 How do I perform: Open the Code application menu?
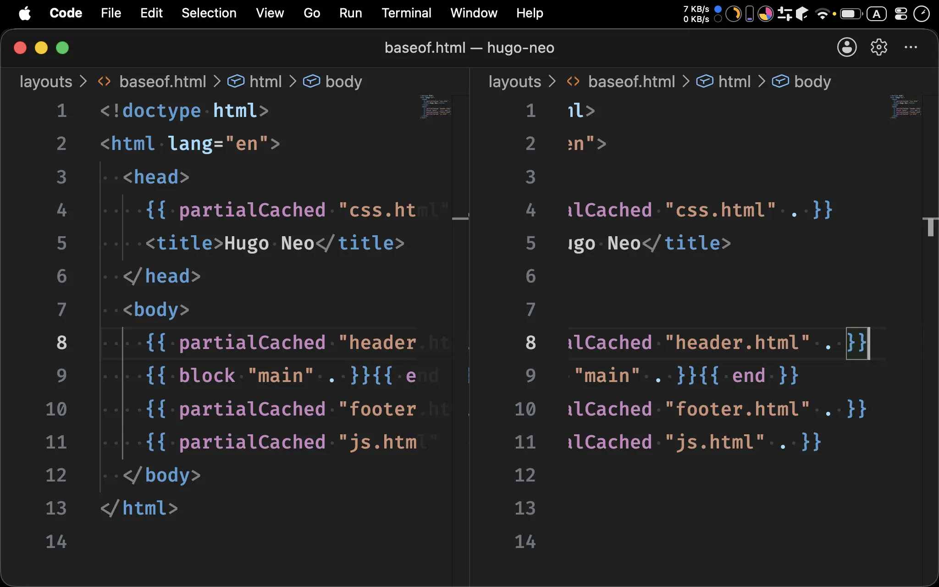pyautogui.click(x=66, y=13)
